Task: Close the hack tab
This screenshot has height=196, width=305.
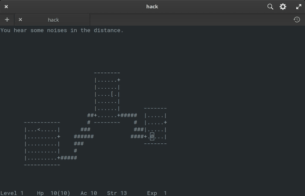Action: click(20, 20)
